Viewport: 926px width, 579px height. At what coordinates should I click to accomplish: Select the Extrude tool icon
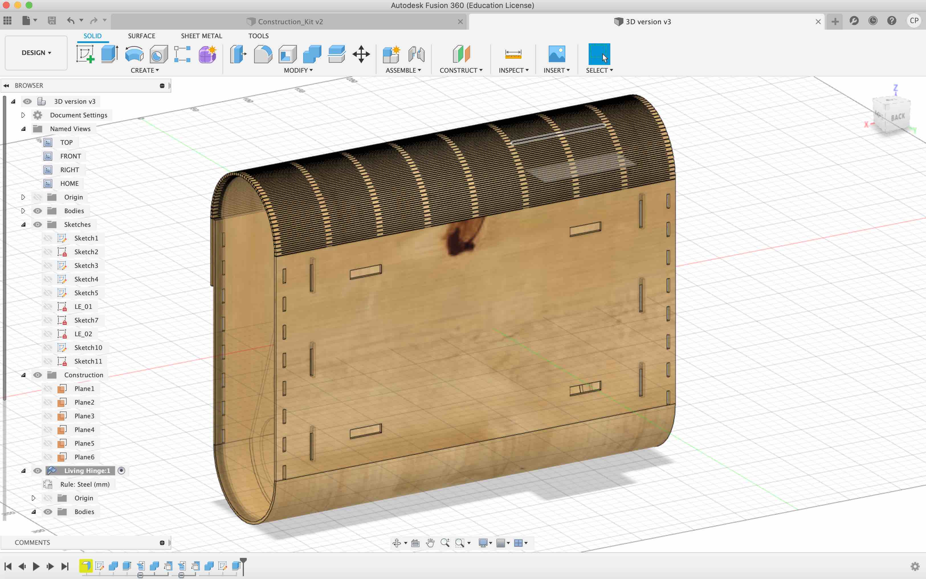(109, 54)
